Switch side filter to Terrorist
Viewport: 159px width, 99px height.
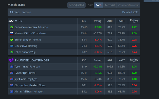click(110, 5)
